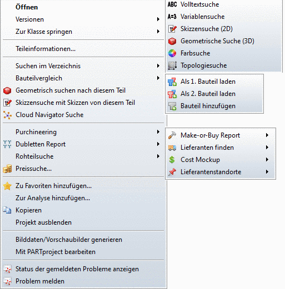Expand the Zur Klasse springen submenu arrow

point(158,32)
